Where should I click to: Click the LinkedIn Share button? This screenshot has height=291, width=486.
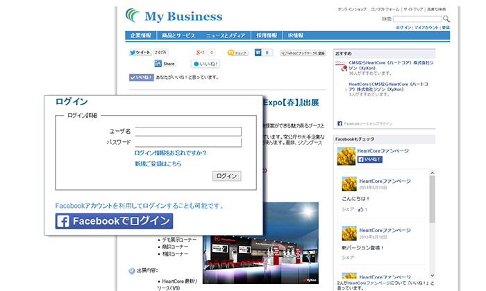click(x=165, y=64)
